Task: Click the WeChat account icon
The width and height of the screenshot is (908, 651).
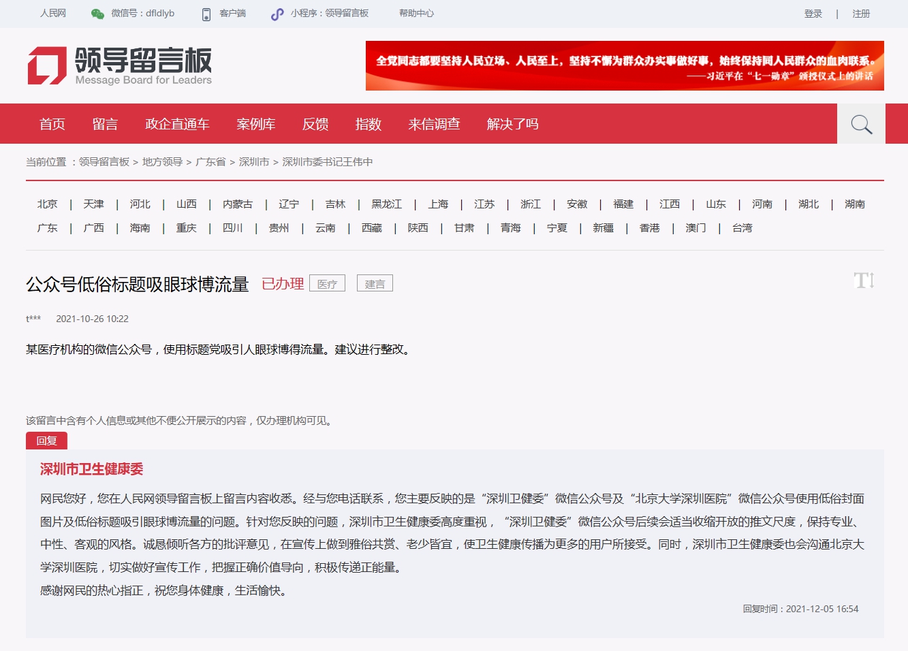Action: pyautogui.click(x=97, y=14)
